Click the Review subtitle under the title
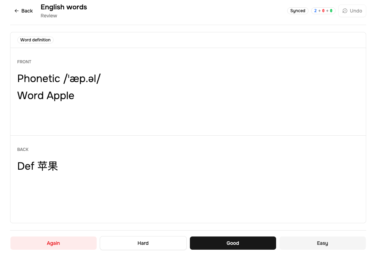 pos(49,16)
